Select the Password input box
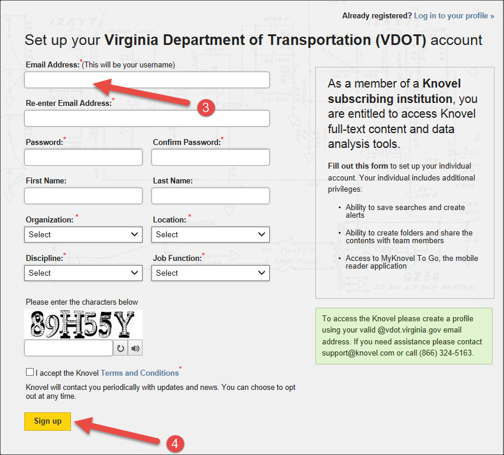504x455 pixels. [x=83, y=157]
